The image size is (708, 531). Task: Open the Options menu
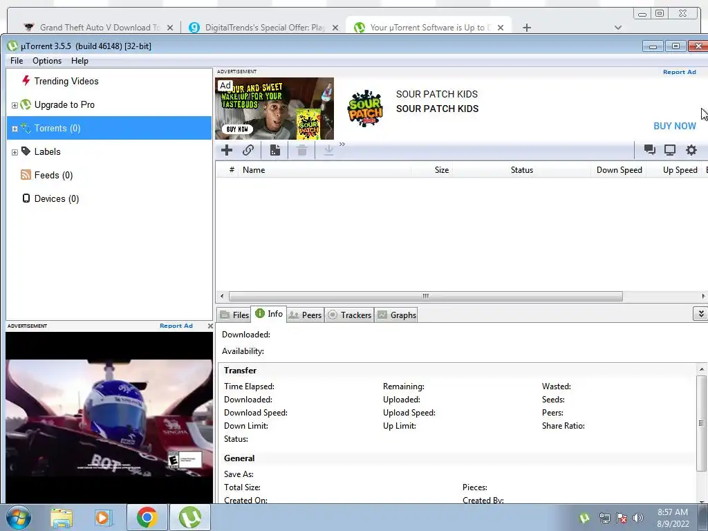coord(47,61)
